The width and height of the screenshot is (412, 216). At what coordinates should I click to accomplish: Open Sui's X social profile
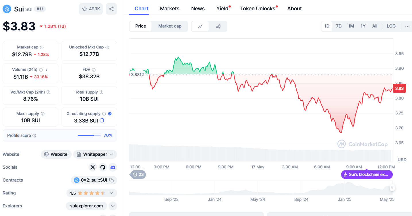pos(93,167)
